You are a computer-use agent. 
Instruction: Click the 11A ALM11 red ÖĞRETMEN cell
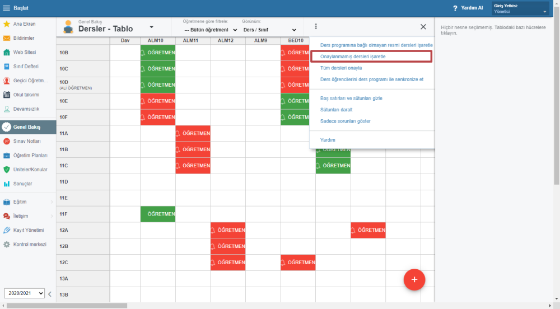193,133
